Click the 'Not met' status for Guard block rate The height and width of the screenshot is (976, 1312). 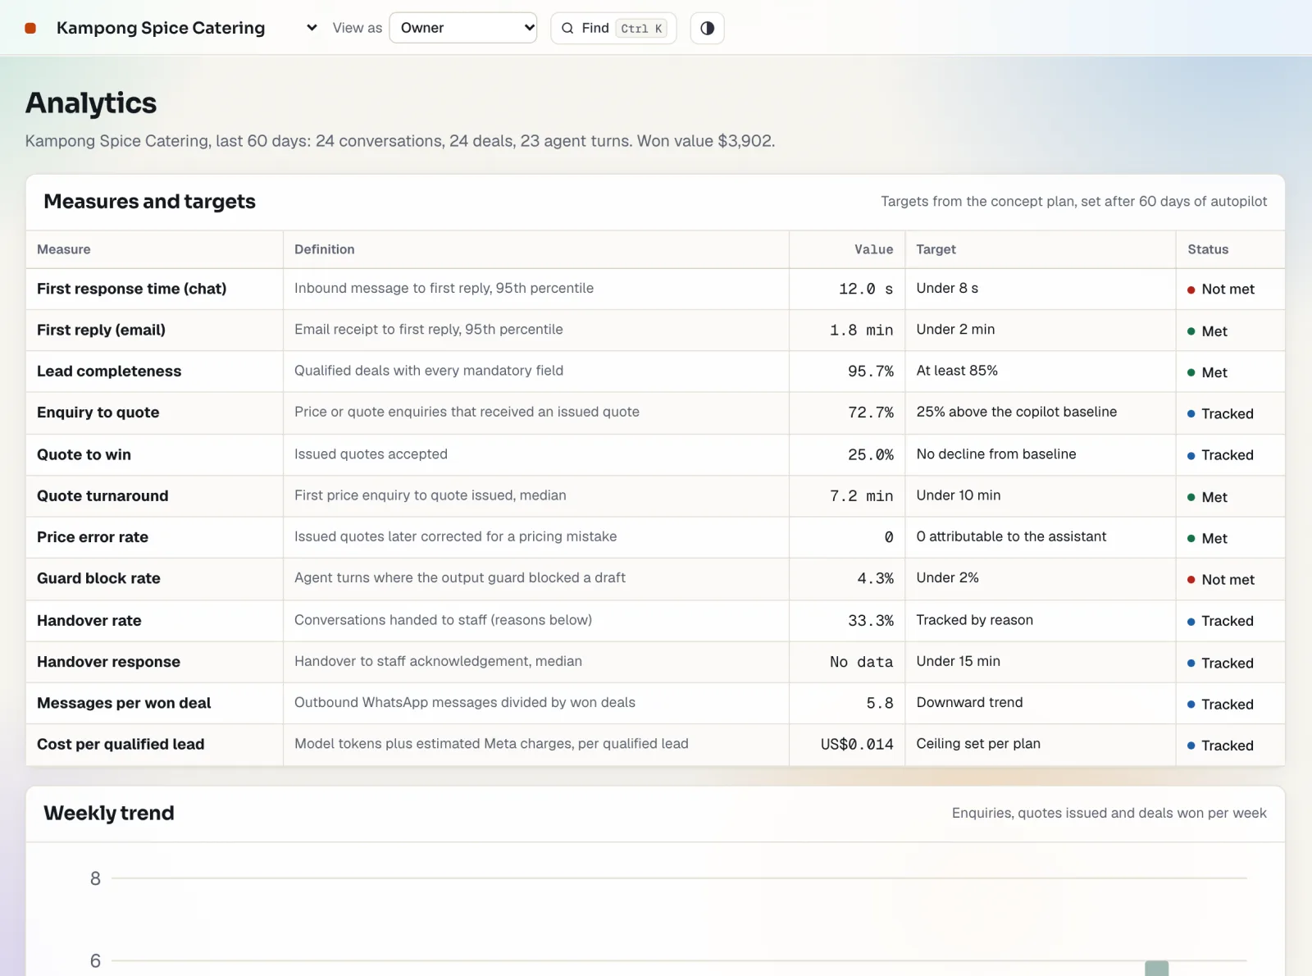[1221, 580]
